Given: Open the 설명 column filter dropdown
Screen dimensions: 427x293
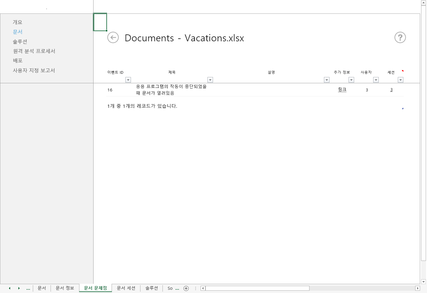Looking at the screenshot, I should coord(327,80).
